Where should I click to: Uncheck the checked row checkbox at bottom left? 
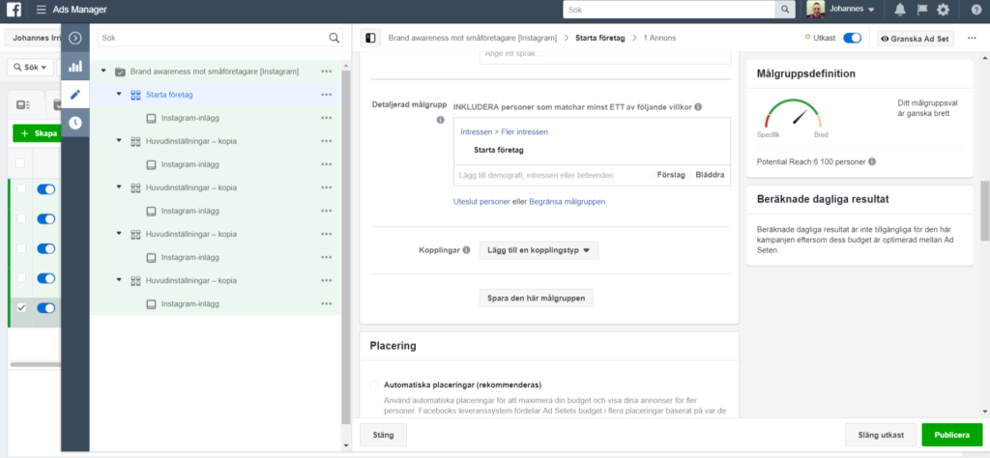point(21,307)
